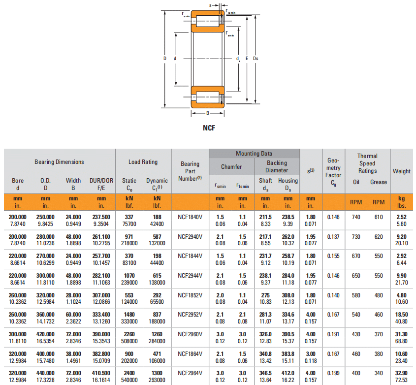Open the NCF2964V bearing entry
This screenshot has height=385, width=416.
[x=190, y=373]
